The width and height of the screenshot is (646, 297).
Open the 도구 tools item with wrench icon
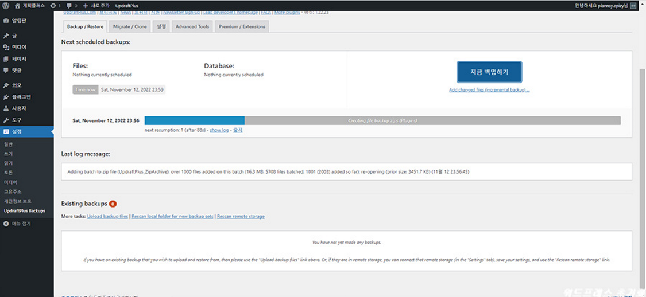(27, 120)
